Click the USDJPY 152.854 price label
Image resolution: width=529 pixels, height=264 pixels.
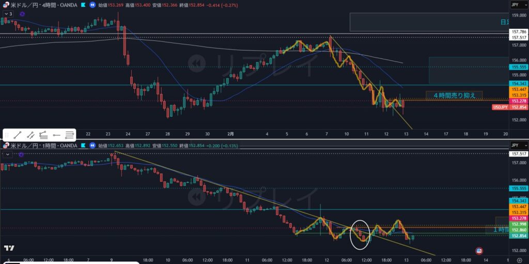[x=507, y=107]
